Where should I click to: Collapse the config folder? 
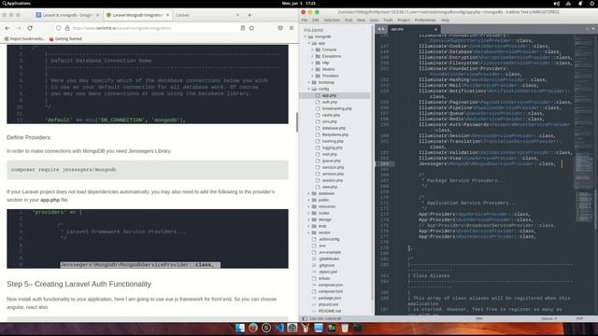[309, 89]
